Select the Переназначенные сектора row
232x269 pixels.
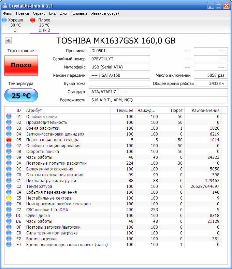(113, 140)
